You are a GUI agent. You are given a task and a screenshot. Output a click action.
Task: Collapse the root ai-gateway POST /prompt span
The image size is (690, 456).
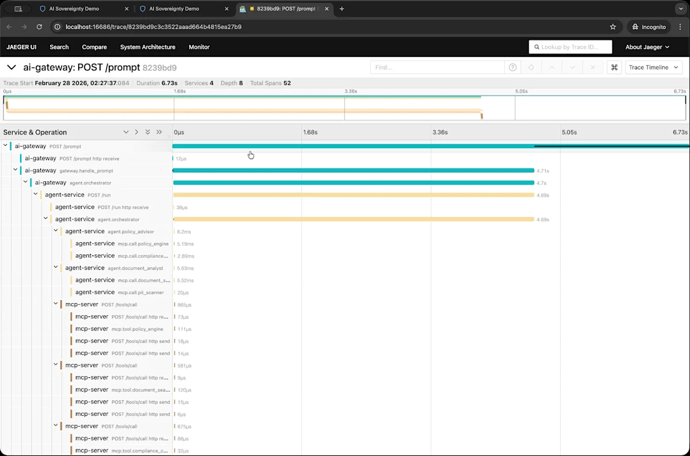click(5, 146)
